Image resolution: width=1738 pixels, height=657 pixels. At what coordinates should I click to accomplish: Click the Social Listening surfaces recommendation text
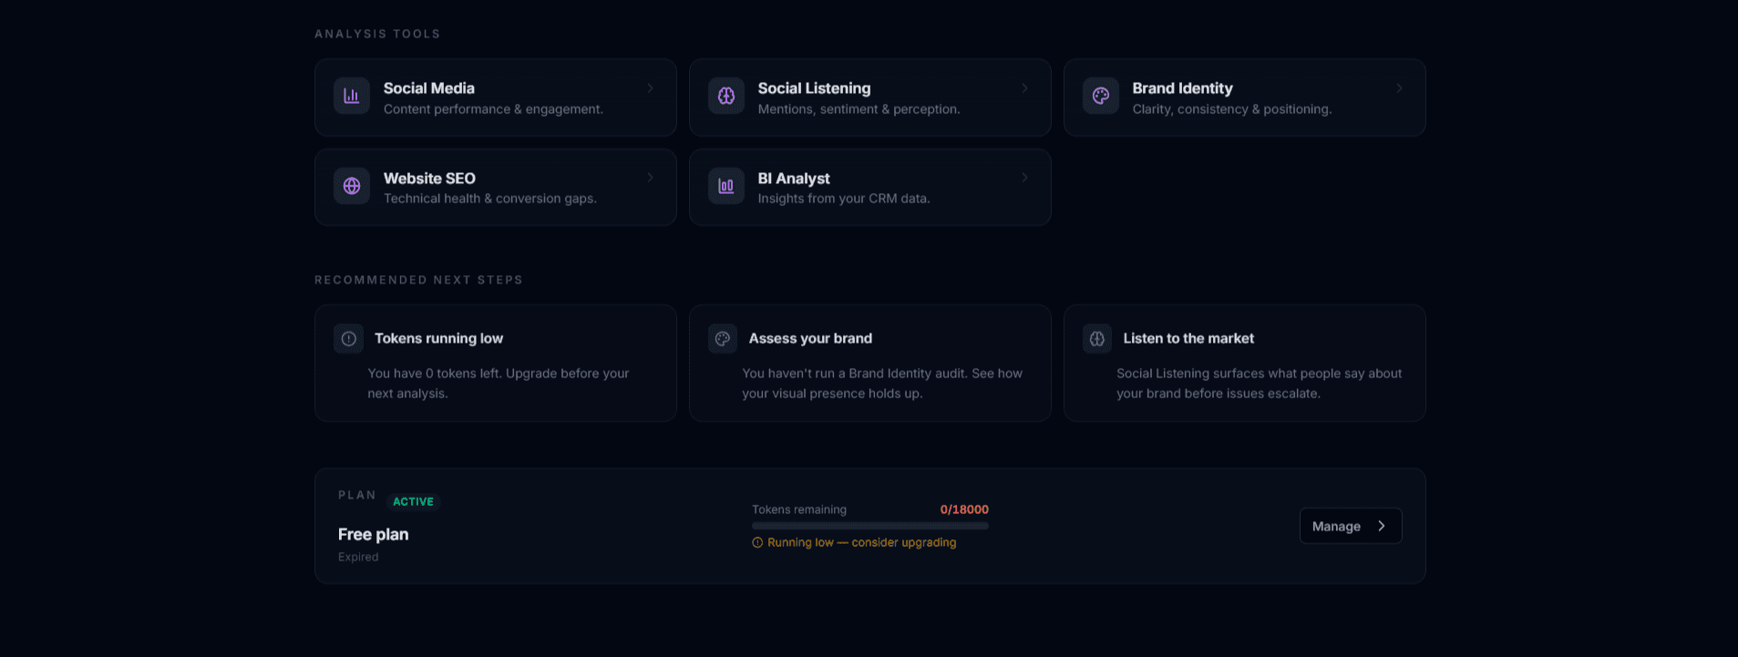tap(1260, 384)
